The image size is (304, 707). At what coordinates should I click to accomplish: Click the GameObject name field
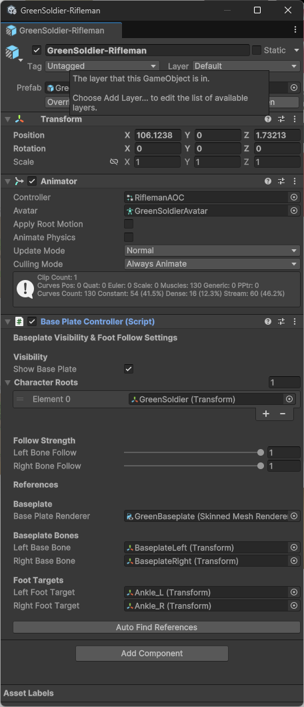[147, 51]
